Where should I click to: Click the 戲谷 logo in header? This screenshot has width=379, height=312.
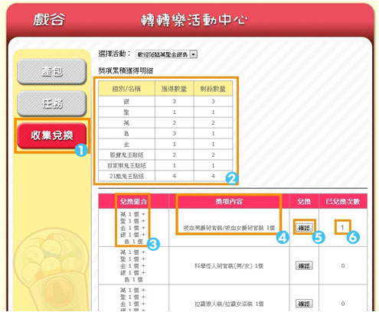pos(49,20)
